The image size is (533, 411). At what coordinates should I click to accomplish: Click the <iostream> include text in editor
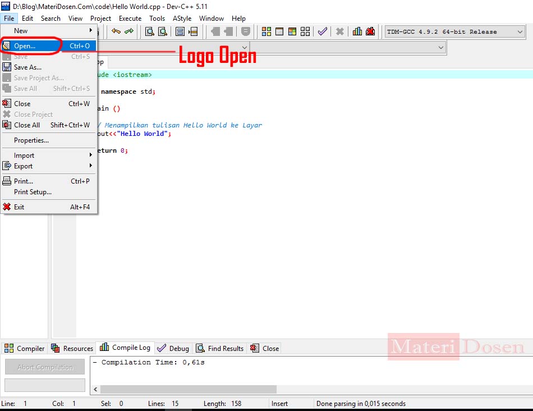point(132,75)
